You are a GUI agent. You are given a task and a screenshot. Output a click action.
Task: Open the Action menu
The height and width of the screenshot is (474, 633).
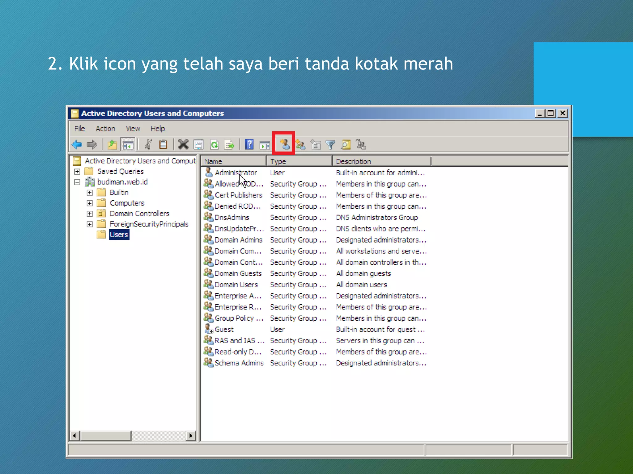(x=105, y=128)
